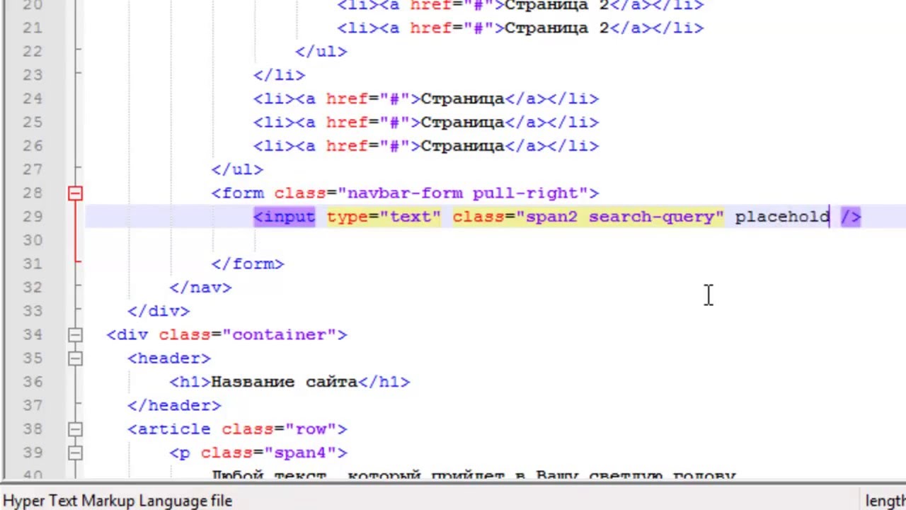Click the "Название сайта" heading text
Image resolution: width=906 pixels, height=510 pixels.
point(284,382)
